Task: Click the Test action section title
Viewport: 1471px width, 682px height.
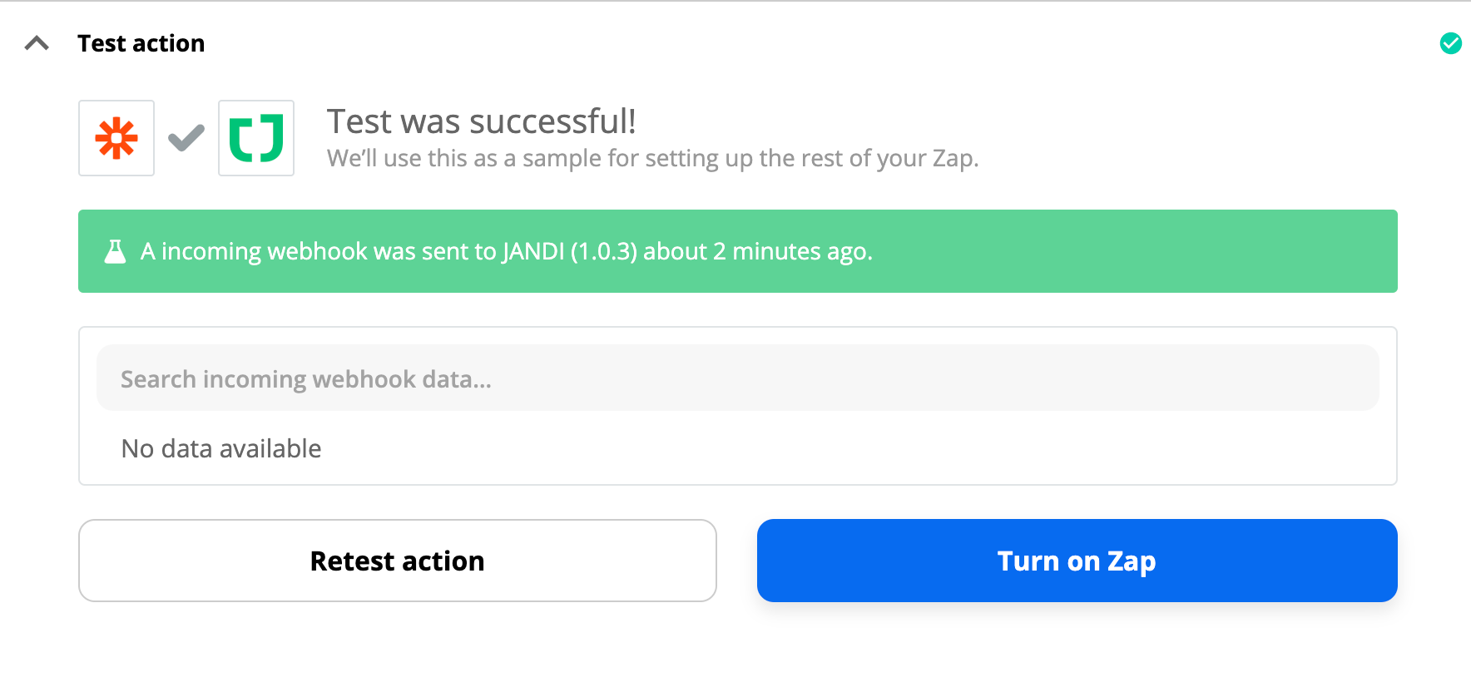Action: click(141, 43)
